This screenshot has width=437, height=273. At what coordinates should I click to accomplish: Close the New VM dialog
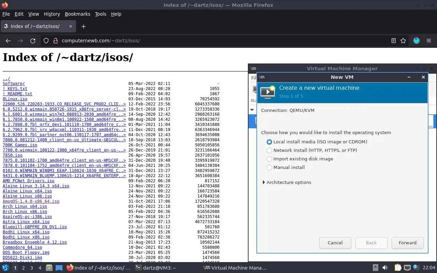tap(423, 77)
